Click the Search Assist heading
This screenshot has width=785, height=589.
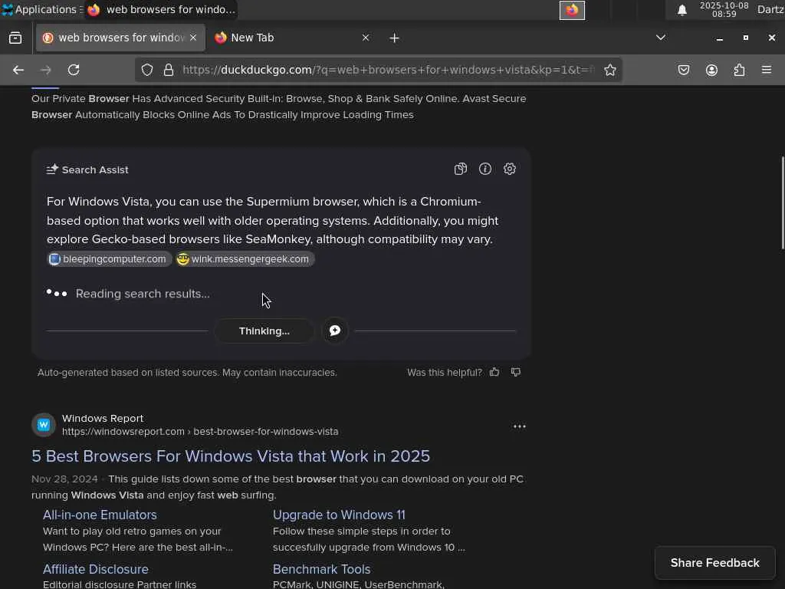(x=95, y=169)
